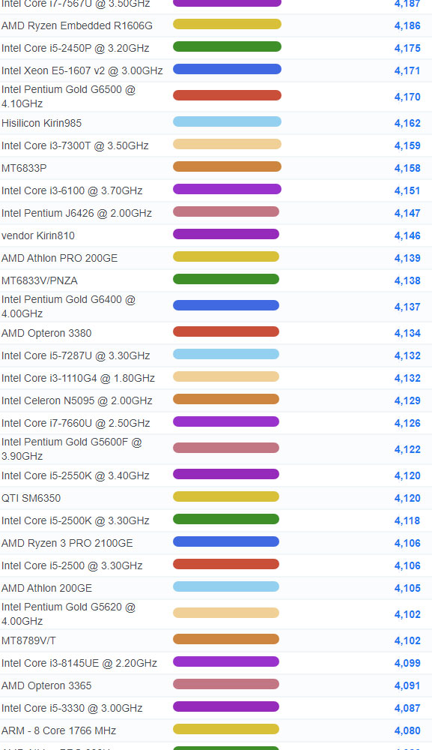The width and height of the screenshot is (432, 750).
Task: Select Intel Core i5-2500 @ 3.30GHz name
Action: pos(72,565)
